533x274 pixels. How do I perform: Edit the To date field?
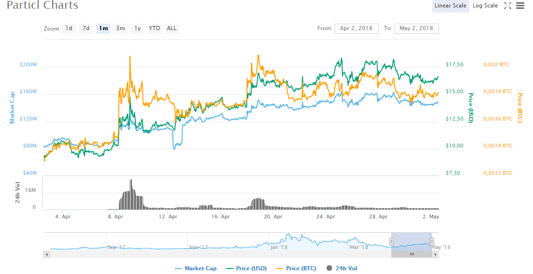coord(416,28)
